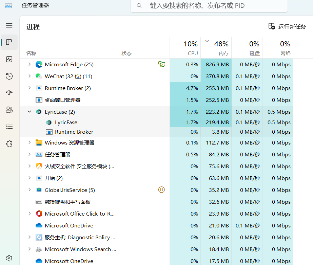The height and width of the screenshot is (265, 313).
Task: Click the LyricEase group icon
Action: [x=39, y=112]
